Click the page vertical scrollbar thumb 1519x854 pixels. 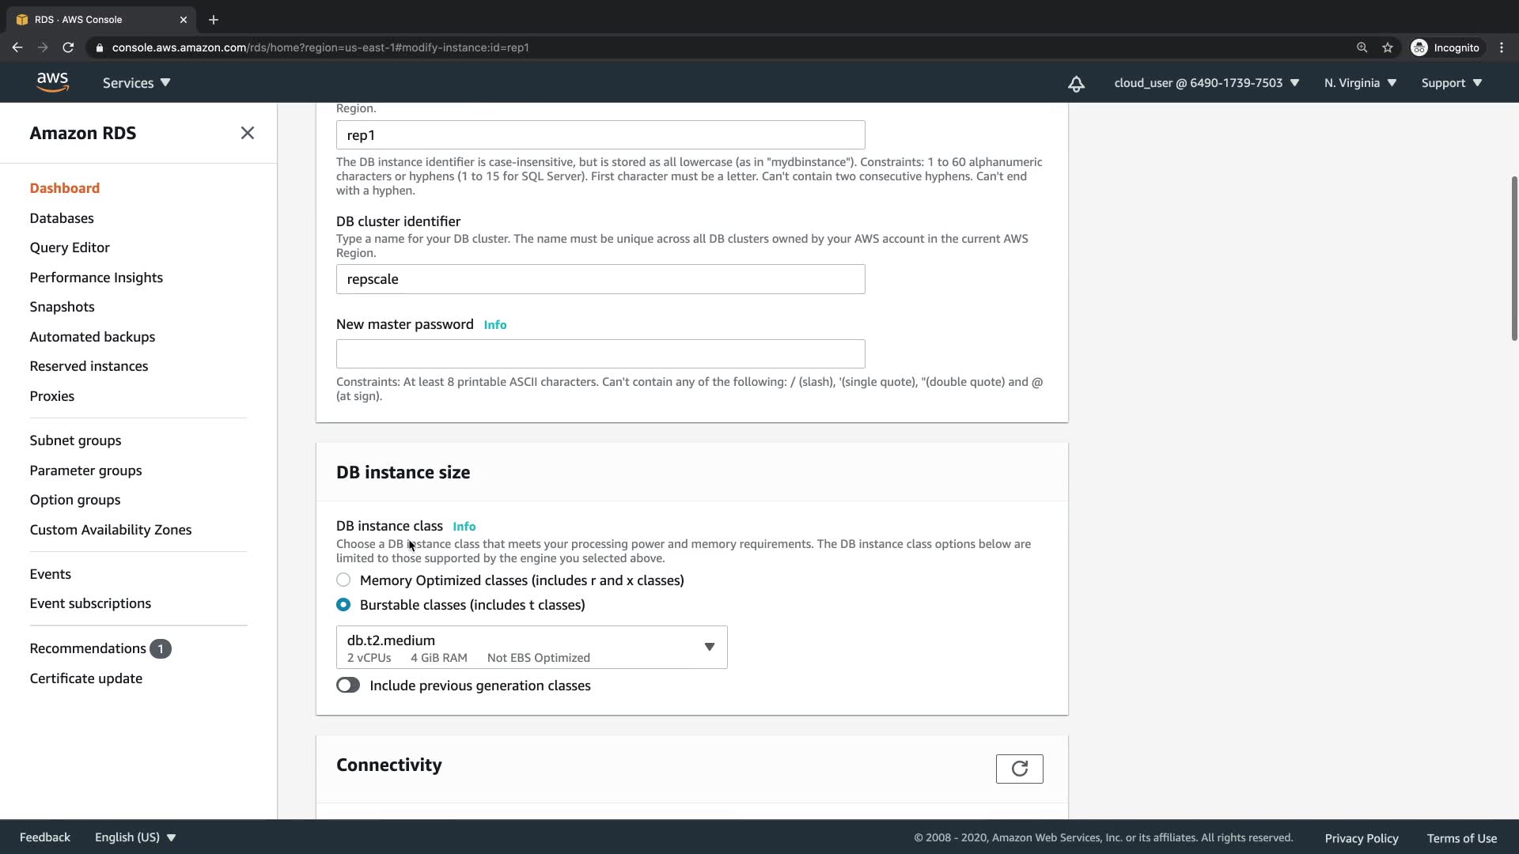(1513, 258)
